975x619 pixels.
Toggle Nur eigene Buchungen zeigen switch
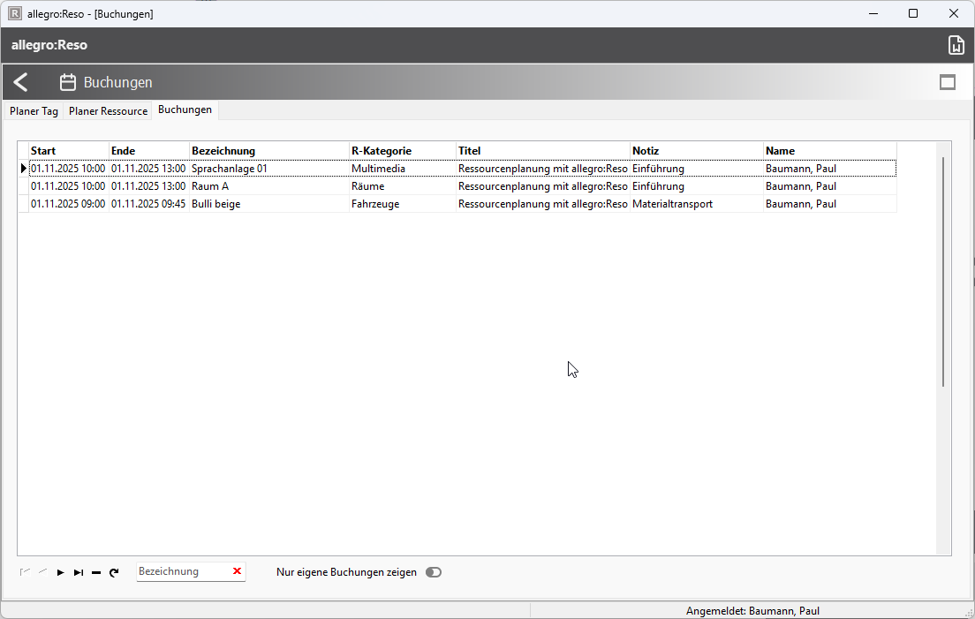(433, 572)
